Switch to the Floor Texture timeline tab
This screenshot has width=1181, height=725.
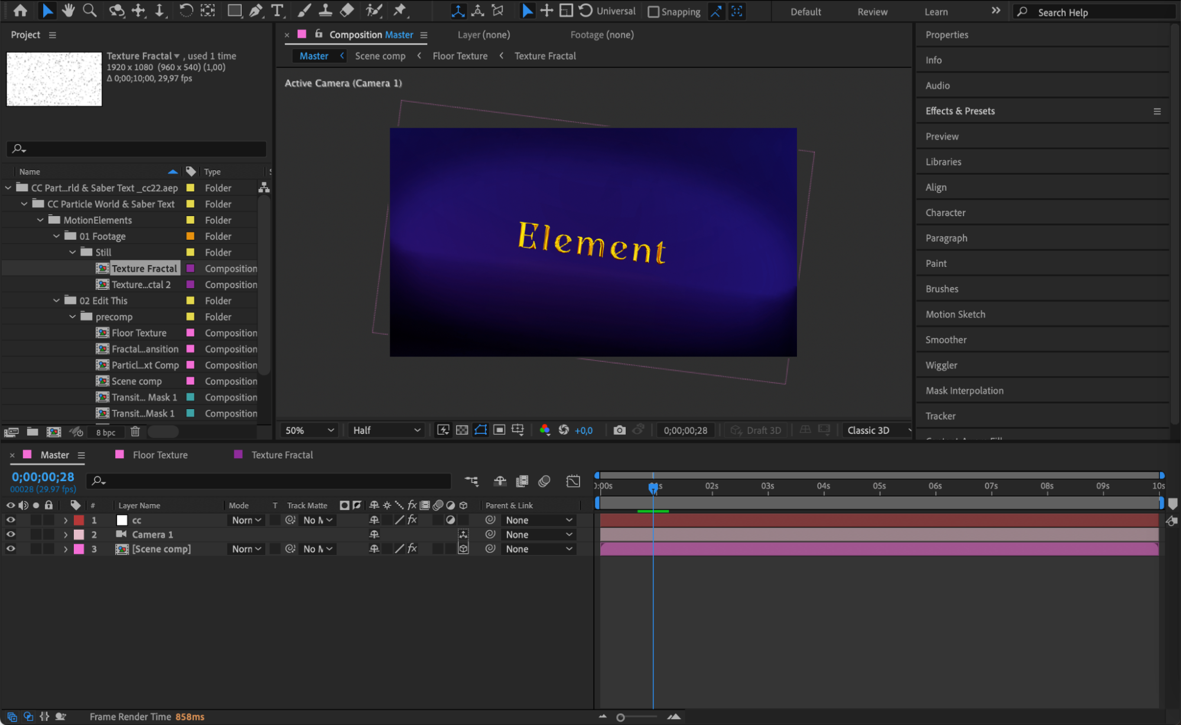pos(160,455)
